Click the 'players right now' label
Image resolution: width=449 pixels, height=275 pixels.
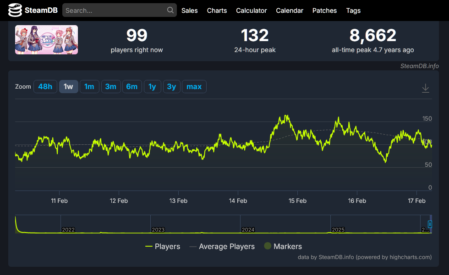(137, 50)
